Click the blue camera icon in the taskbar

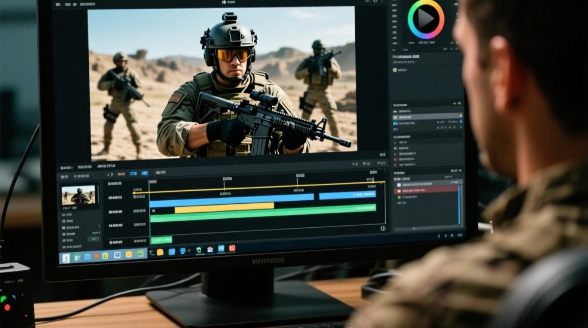point(182,251)
